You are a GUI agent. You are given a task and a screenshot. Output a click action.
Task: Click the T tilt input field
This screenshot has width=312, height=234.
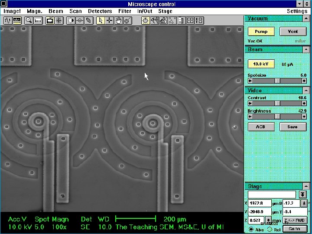pyautogui.click(x=295, y=212)
